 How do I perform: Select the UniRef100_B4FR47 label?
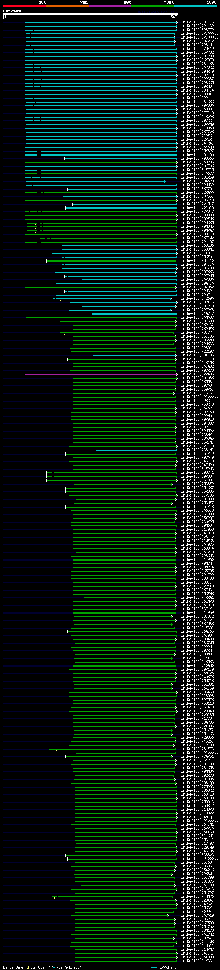point(197,143)
